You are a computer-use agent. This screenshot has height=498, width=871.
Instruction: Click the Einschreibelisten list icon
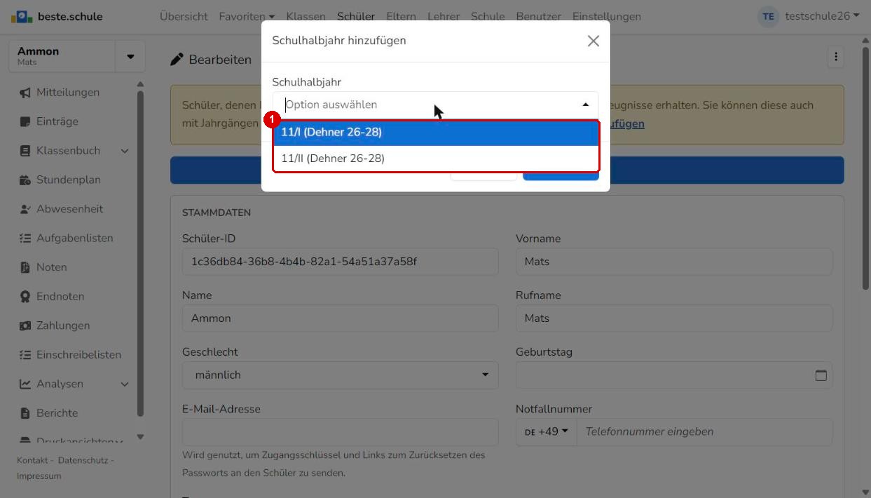25,355
